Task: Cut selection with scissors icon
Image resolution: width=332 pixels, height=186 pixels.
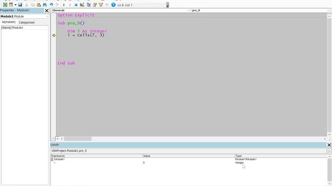Action: tap(26, 5)
